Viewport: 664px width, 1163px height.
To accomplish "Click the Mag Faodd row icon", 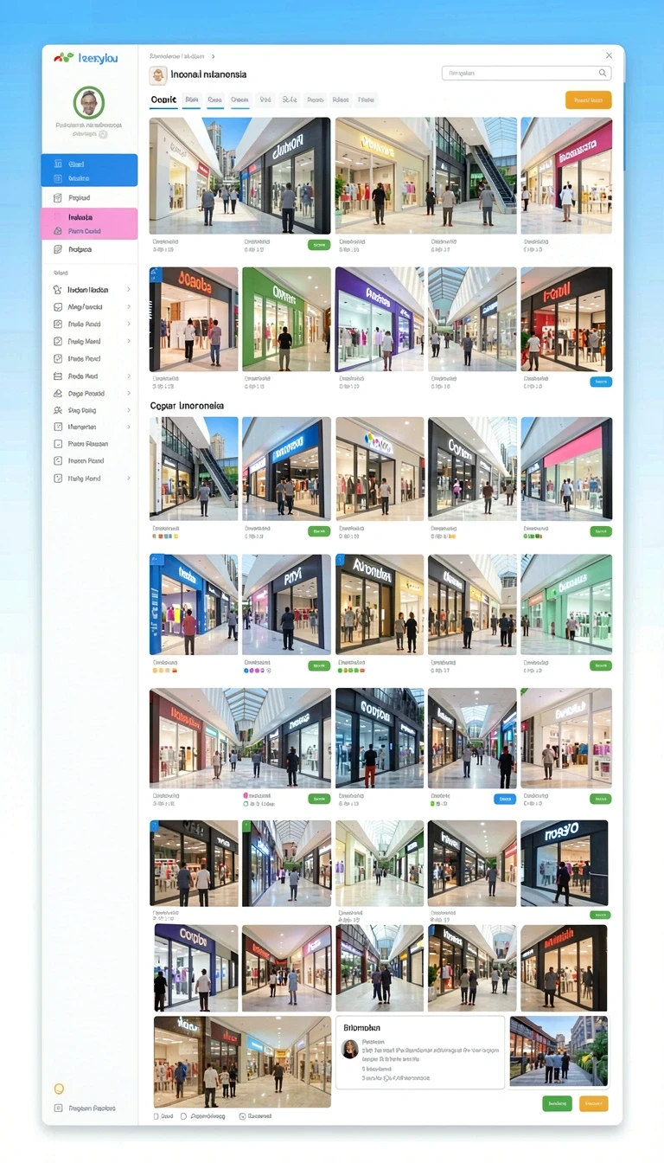I will (x=58, y=307).
